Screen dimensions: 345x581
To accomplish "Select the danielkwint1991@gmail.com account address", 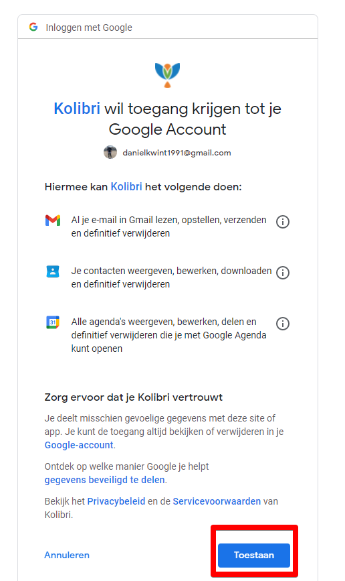I will [x=177, y=153].
